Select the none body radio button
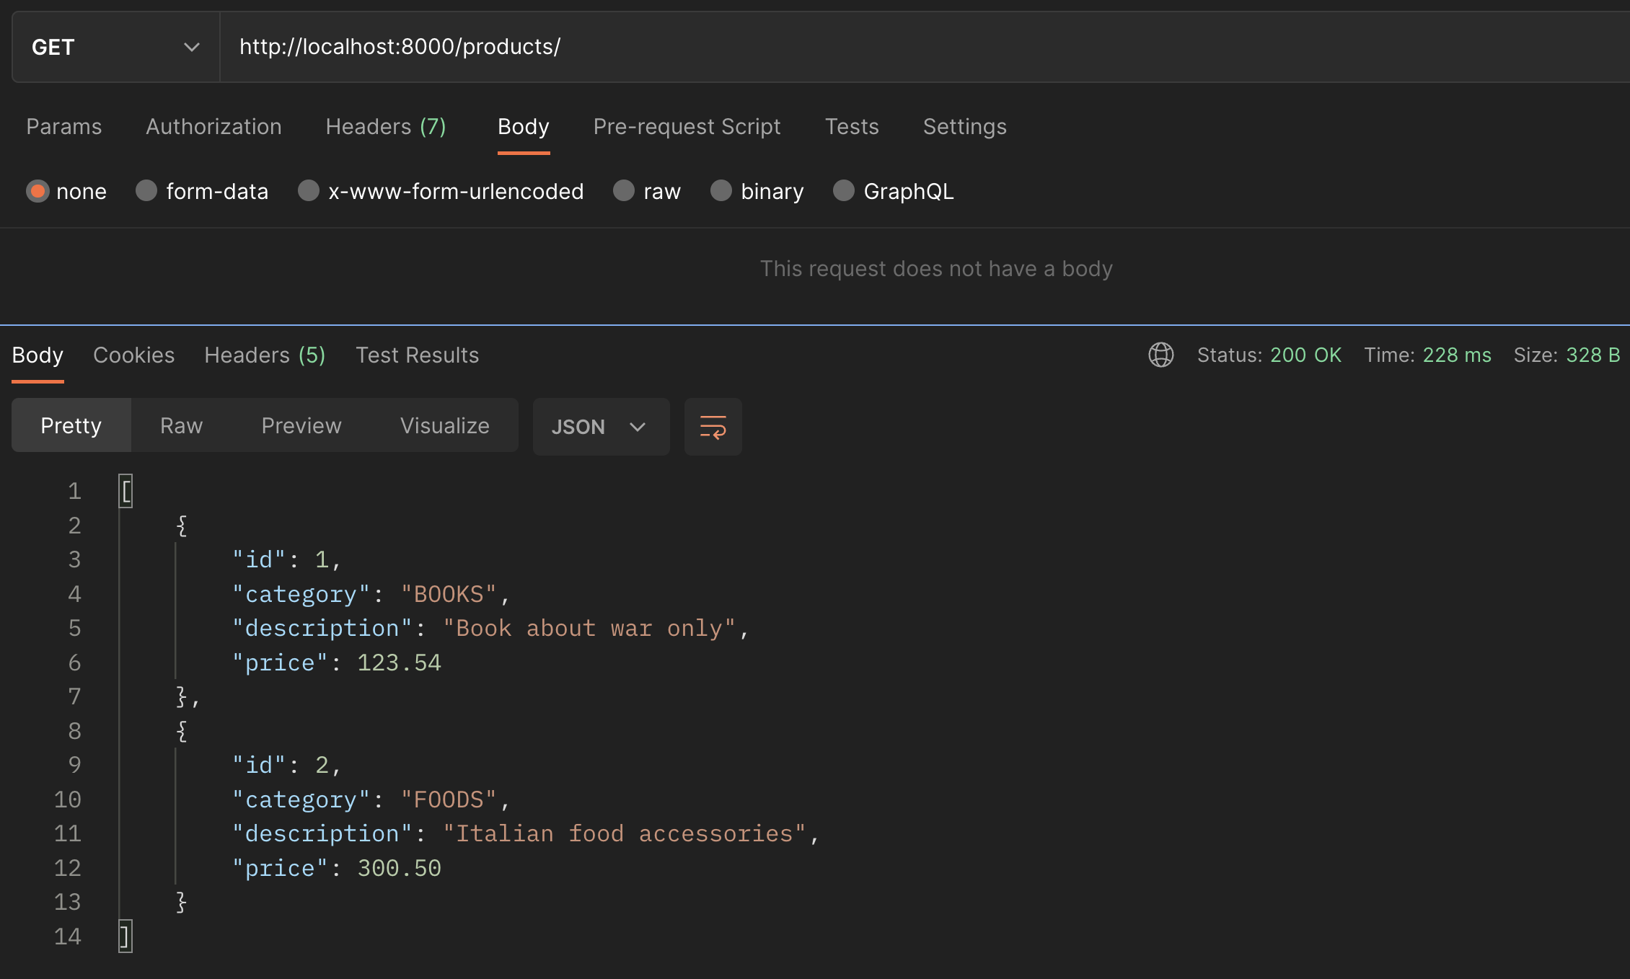 pos(38,191)
